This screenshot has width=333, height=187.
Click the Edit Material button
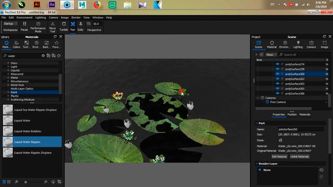tap(279, 157)
